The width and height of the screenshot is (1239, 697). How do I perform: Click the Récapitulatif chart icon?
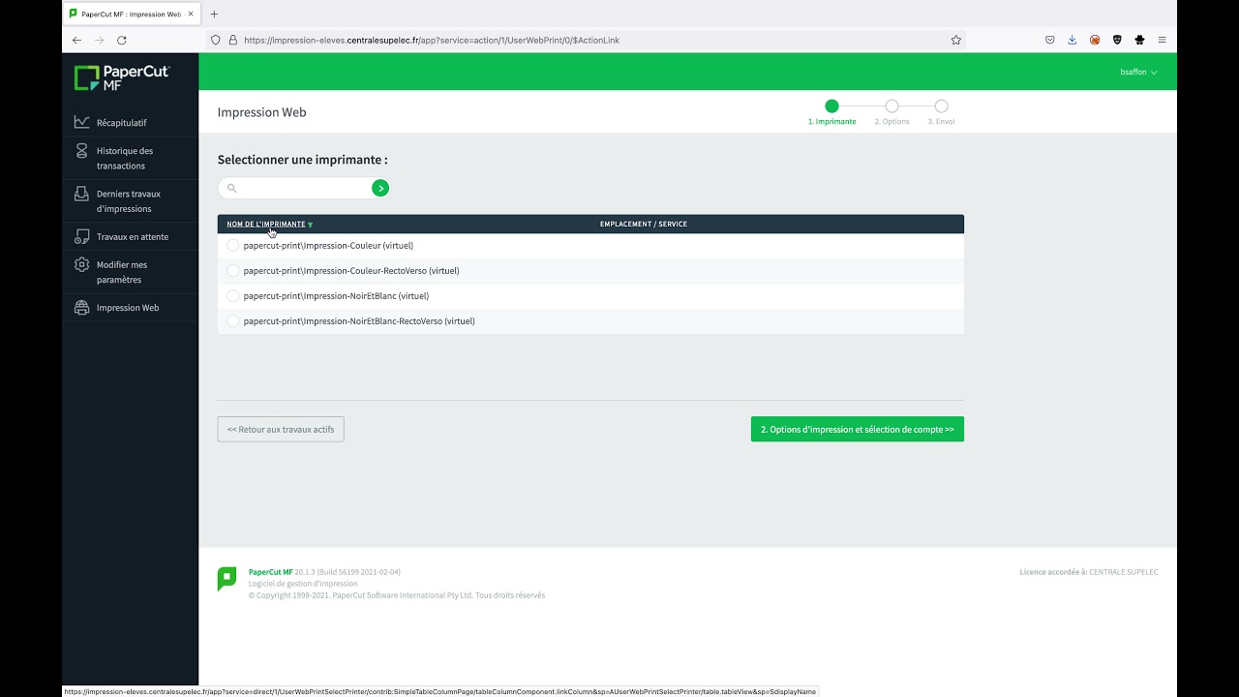pyautogui.click(x=81, y=122)
